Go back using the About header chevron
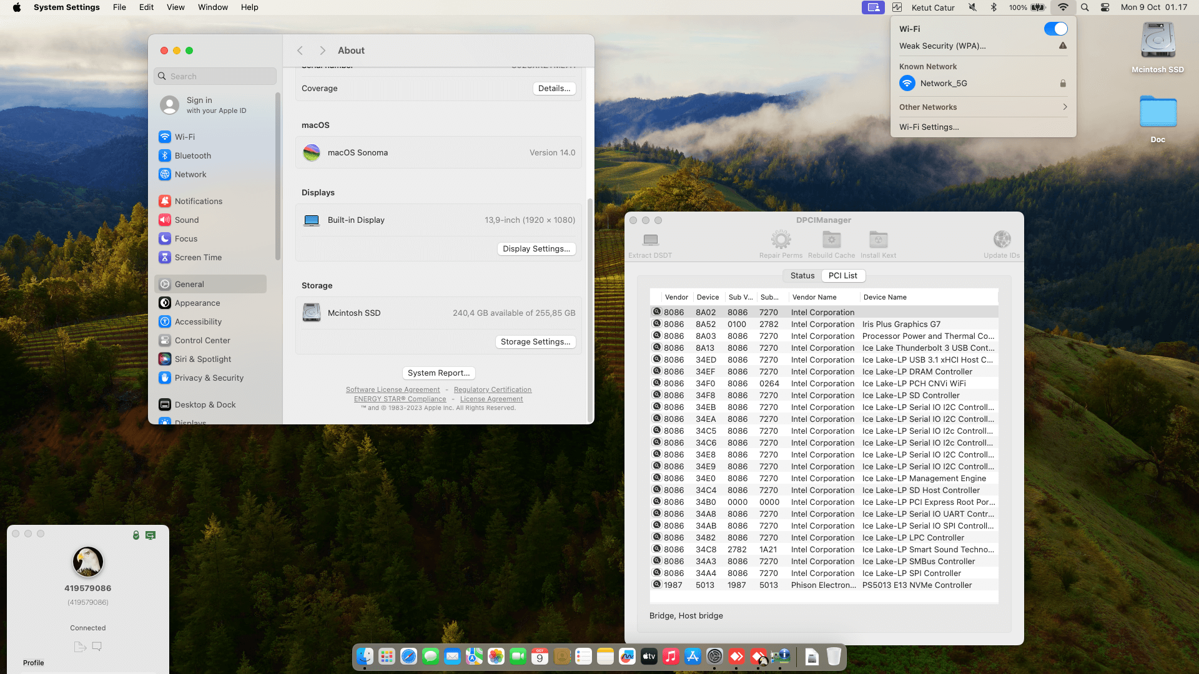The width and height of the screenshot is (1199, 674). tap(300, 51)
